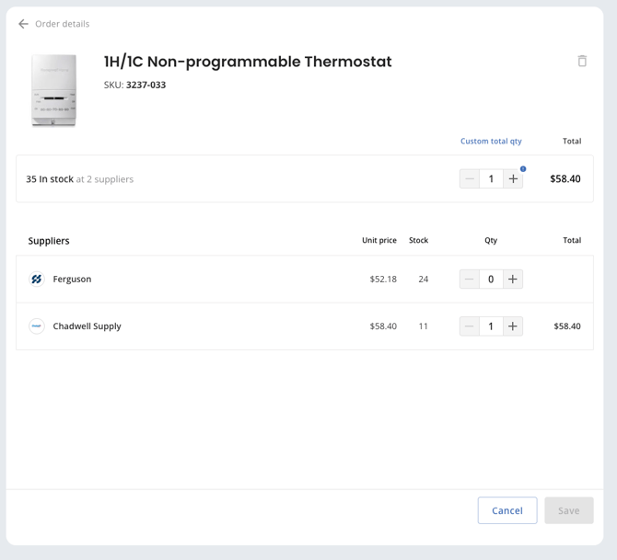Select the Ferguson supplier name
The height and width of the screenshot is (560, 617).
72,279
